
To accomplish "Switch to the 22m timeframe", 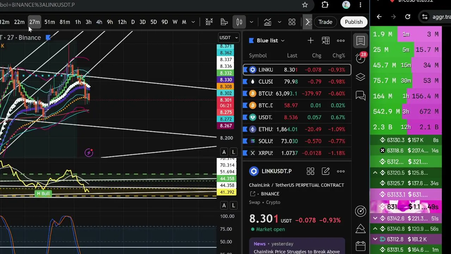I will (19, 22).
